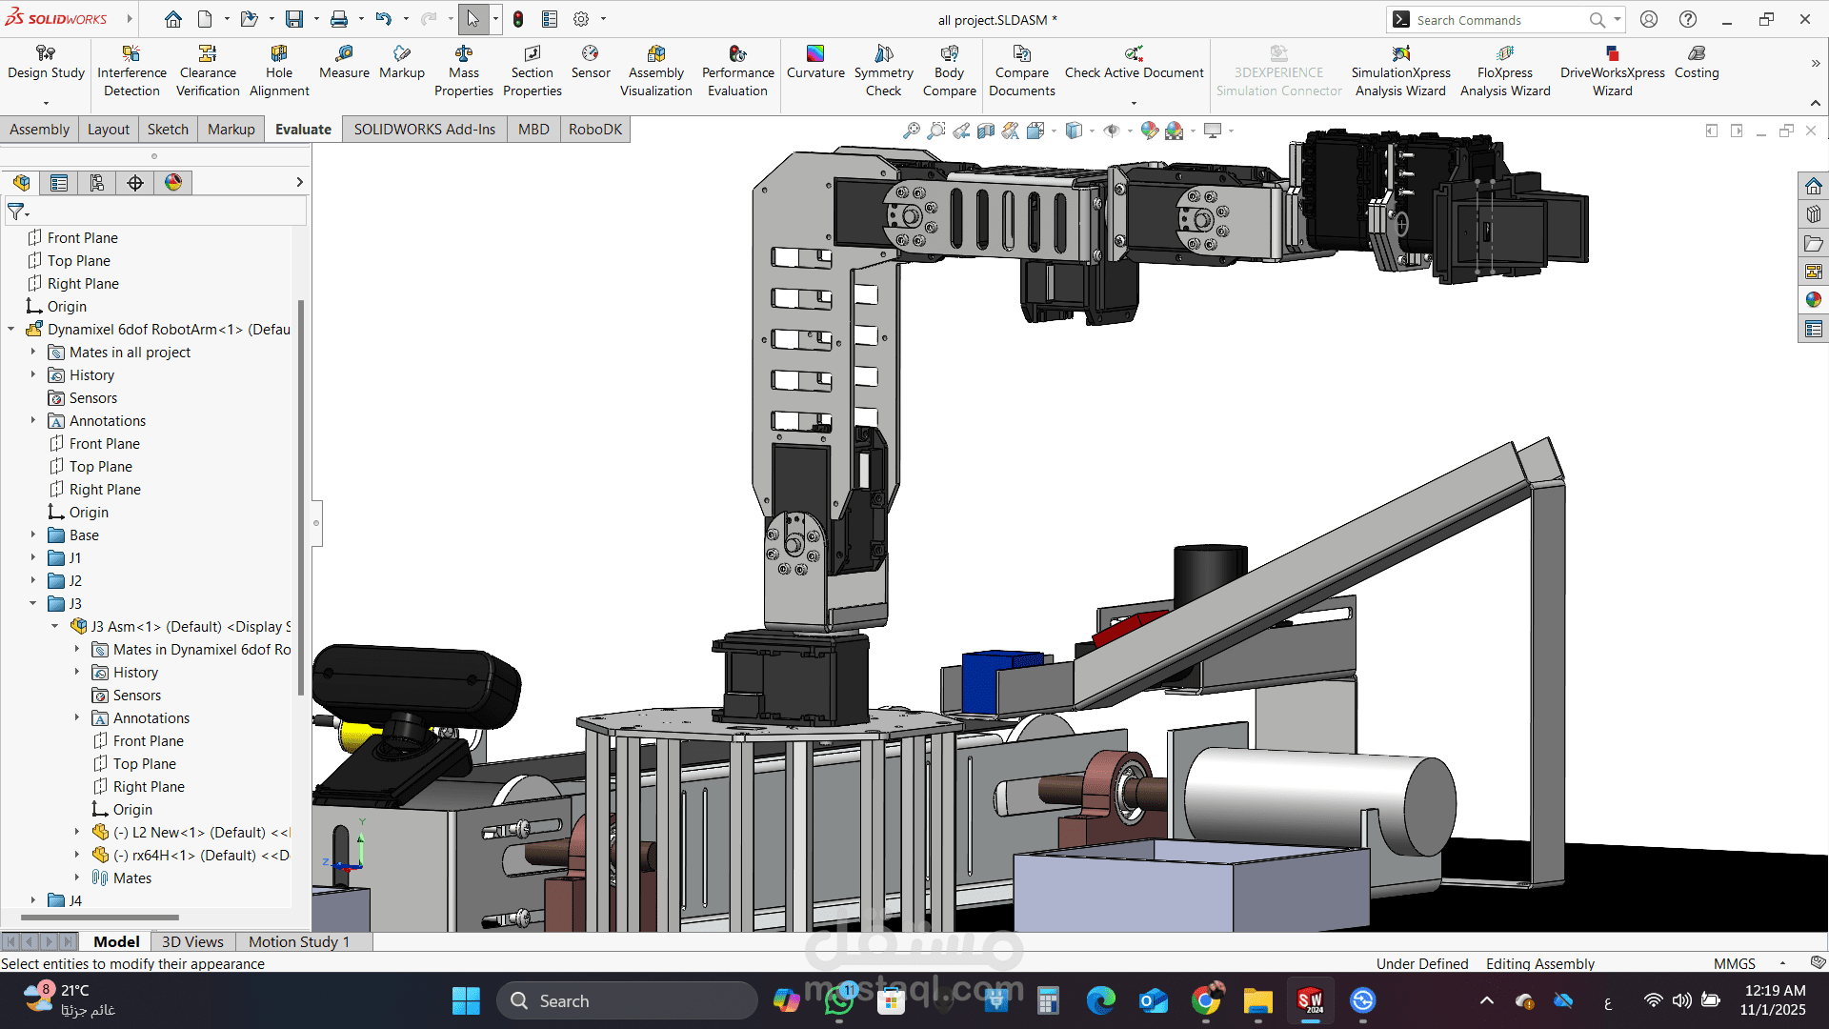1829x1029 pixels.
Task: Open Mass Properties
Action: [x=464, y=71]
